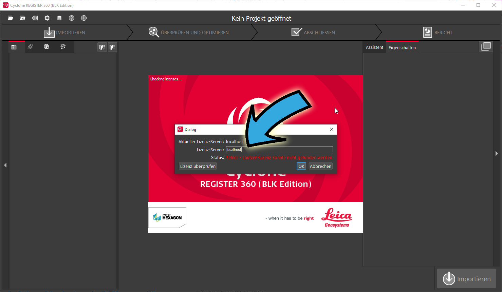Close the license Dialog window

(332, 129)
